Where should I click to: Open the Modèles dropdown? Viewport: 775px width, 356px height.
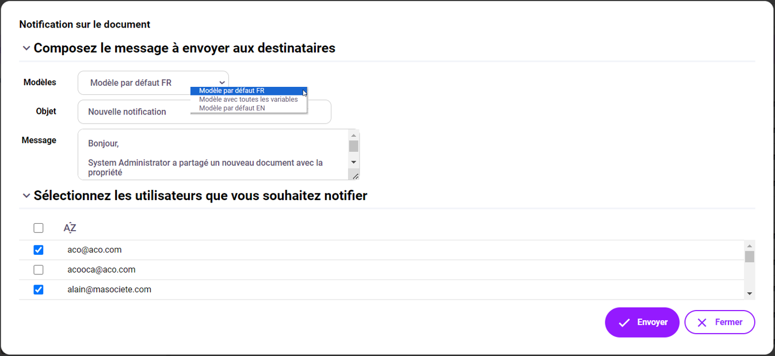(x=153, y=83)
